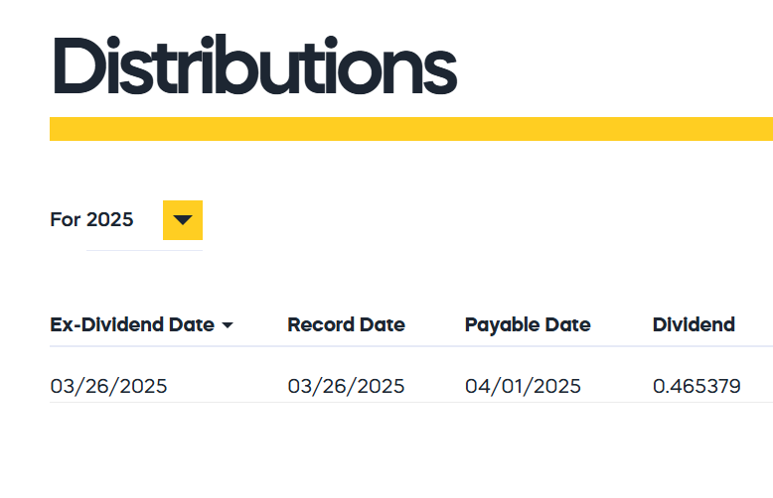Click the Distributions page heading
The height and width of the screenshot is (498, 773).
point(255,64)
